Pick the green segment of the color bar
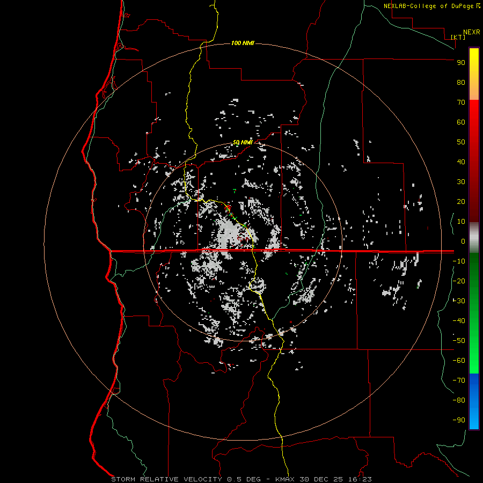This screenshot has height=483, width=483. [474, 313]
